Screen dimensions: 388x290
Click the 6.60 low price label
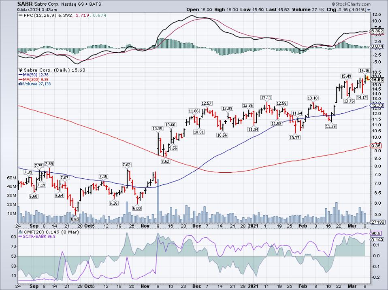33,197
